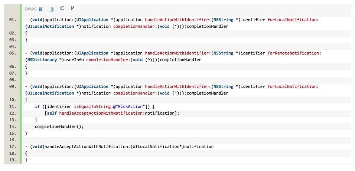
Task: Click the view plain code icon
Action: coord(41,9)
